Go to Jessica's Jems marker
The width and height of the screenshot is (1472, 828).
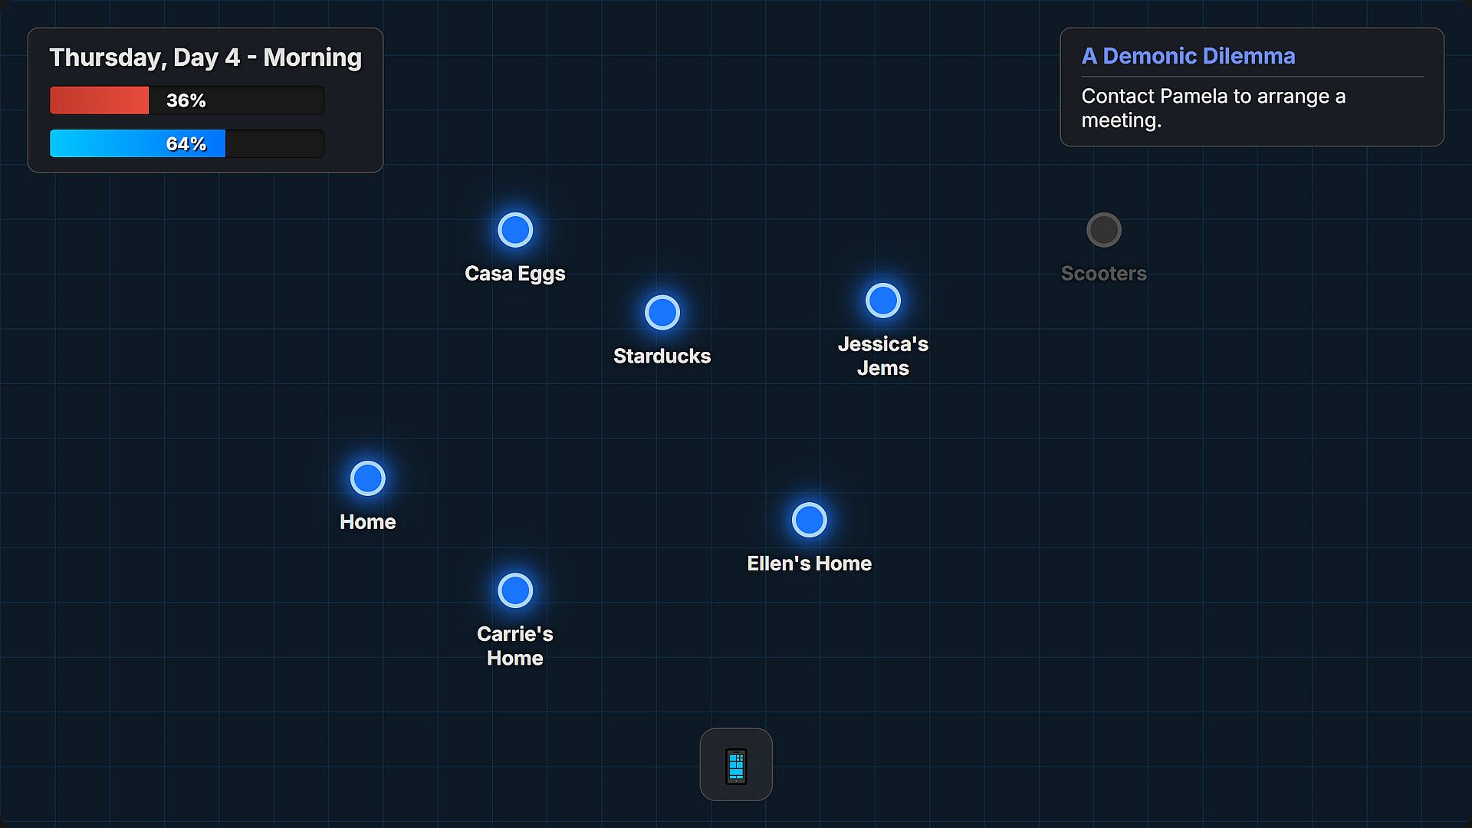(x=883, y=301)
